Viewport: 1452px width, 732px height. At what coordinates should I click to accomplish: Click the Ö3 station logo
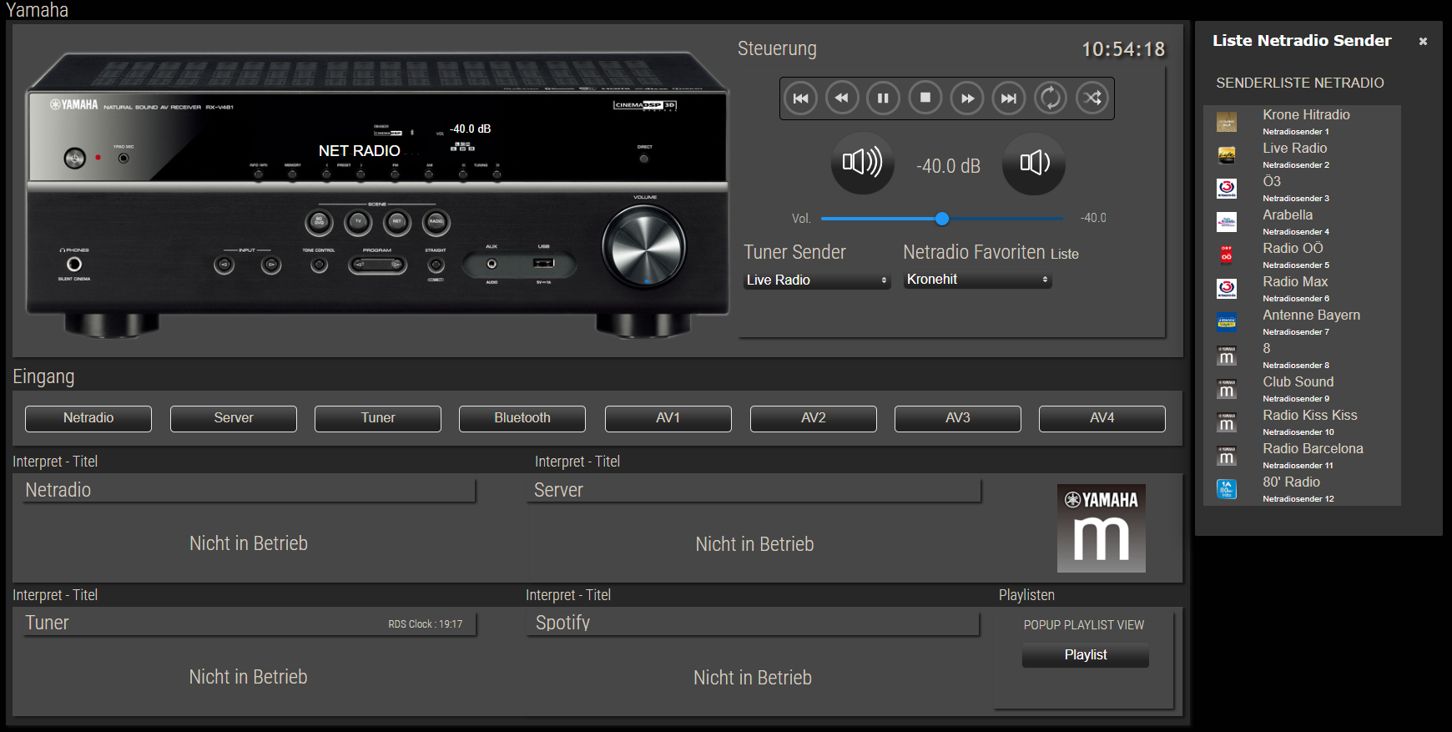point(1227,189)
